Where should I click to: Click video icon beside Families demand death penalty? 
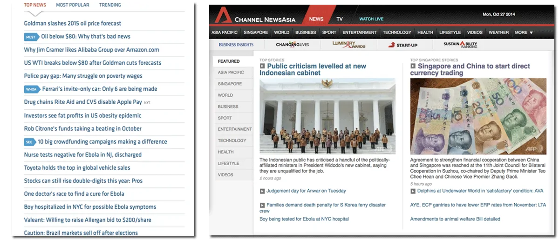[262, 205]
